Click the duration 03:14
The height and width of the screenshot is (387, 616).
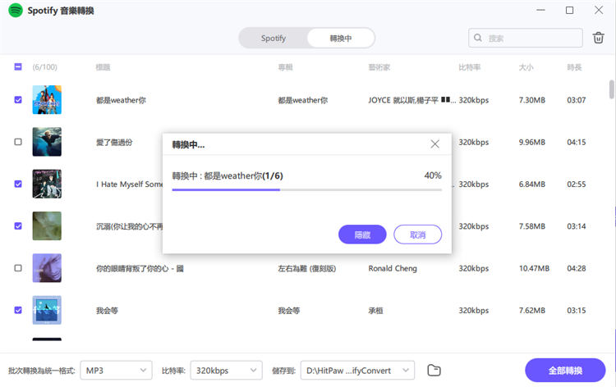pos(577,226)
